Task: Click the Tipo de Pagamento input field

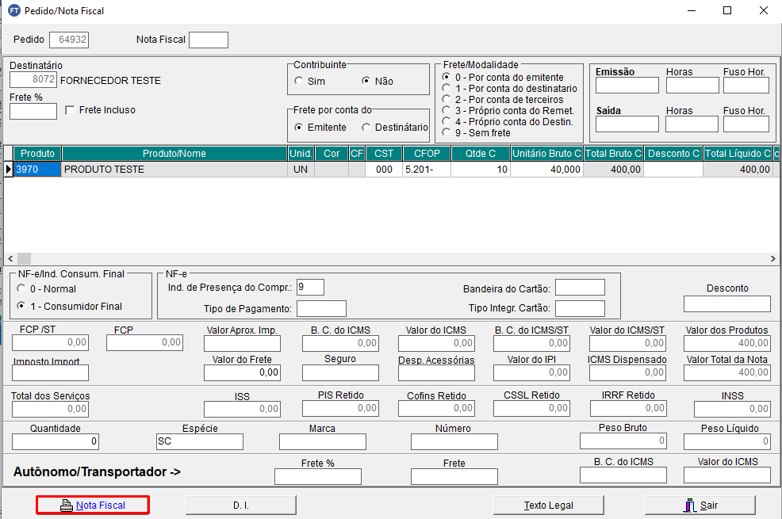Action: coord(321,309)
